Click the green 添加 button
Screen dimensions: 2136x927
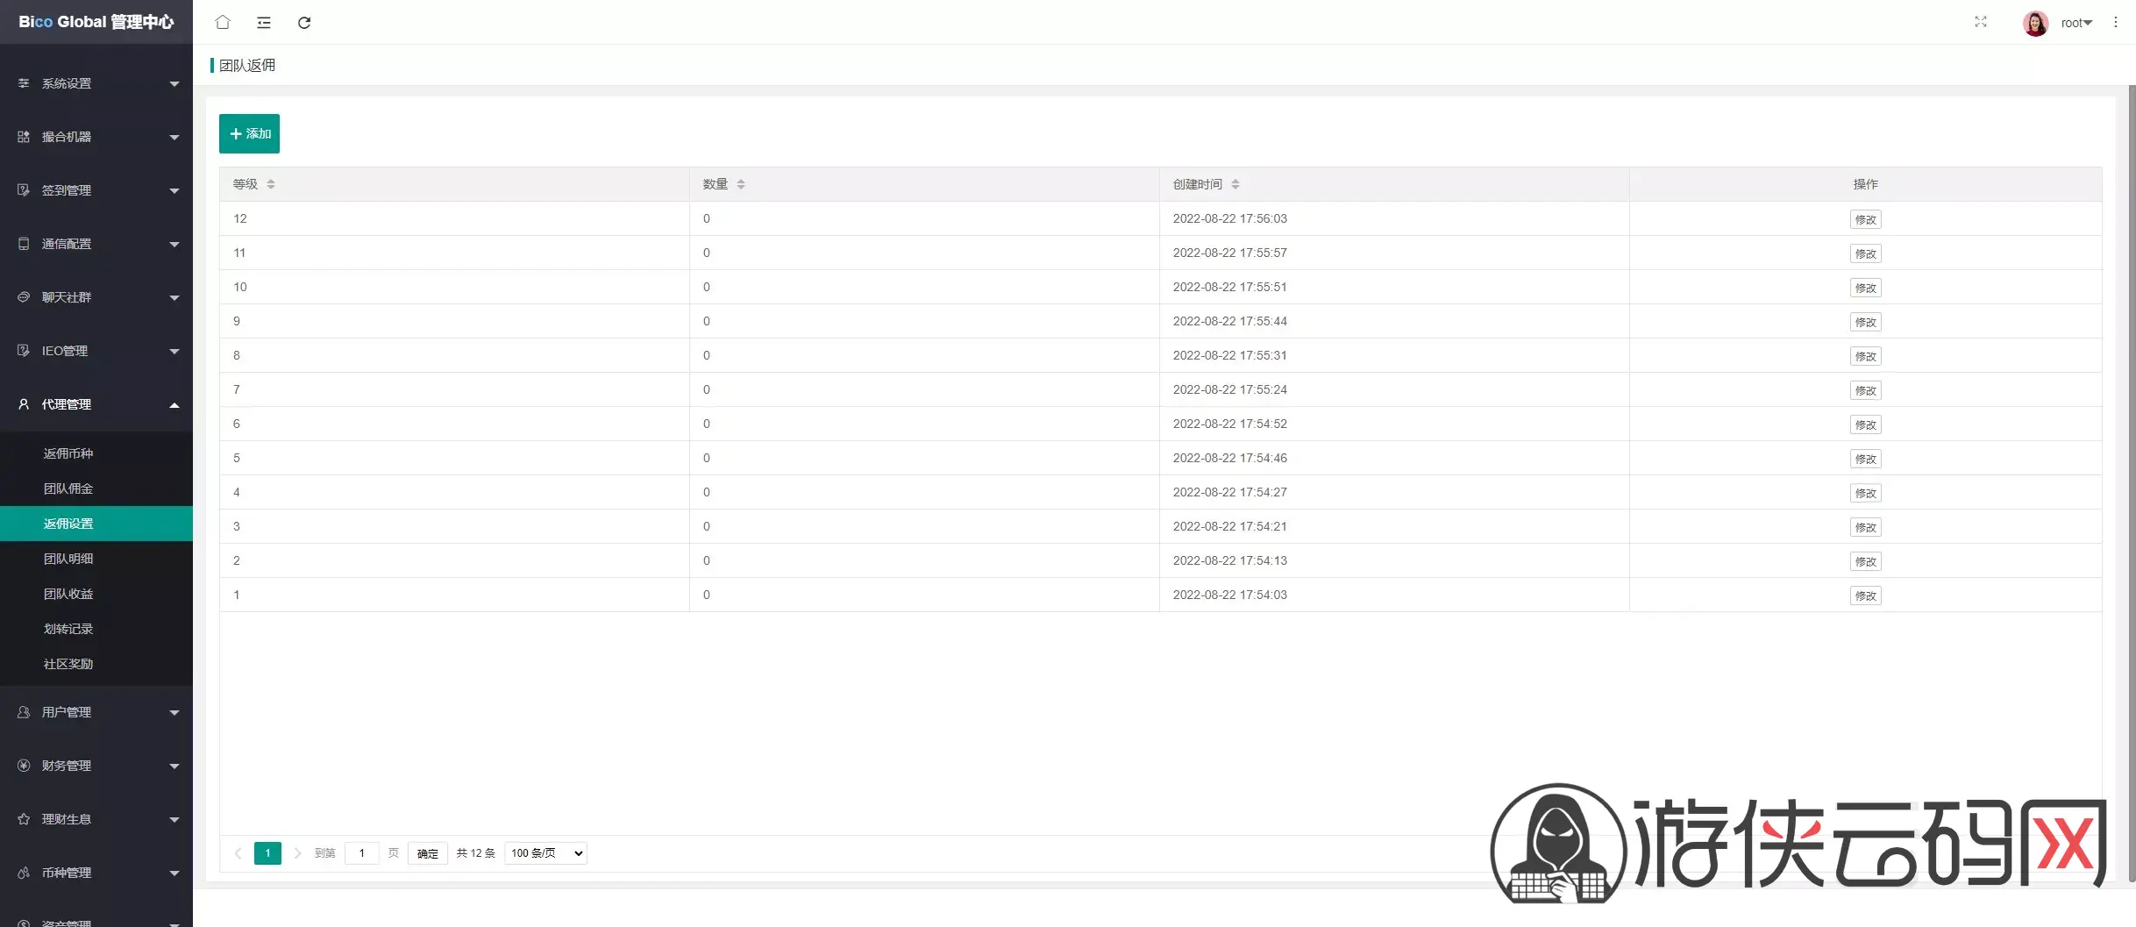click(x=249, y=133)
